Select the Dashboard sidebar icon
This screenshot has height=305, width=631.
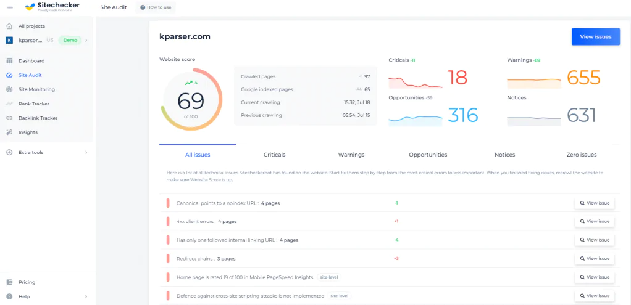[9, 61]
